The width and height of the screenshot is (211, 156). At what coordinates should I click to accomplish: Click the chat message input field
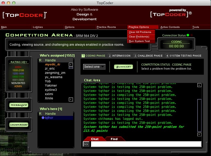pos(146,144)
